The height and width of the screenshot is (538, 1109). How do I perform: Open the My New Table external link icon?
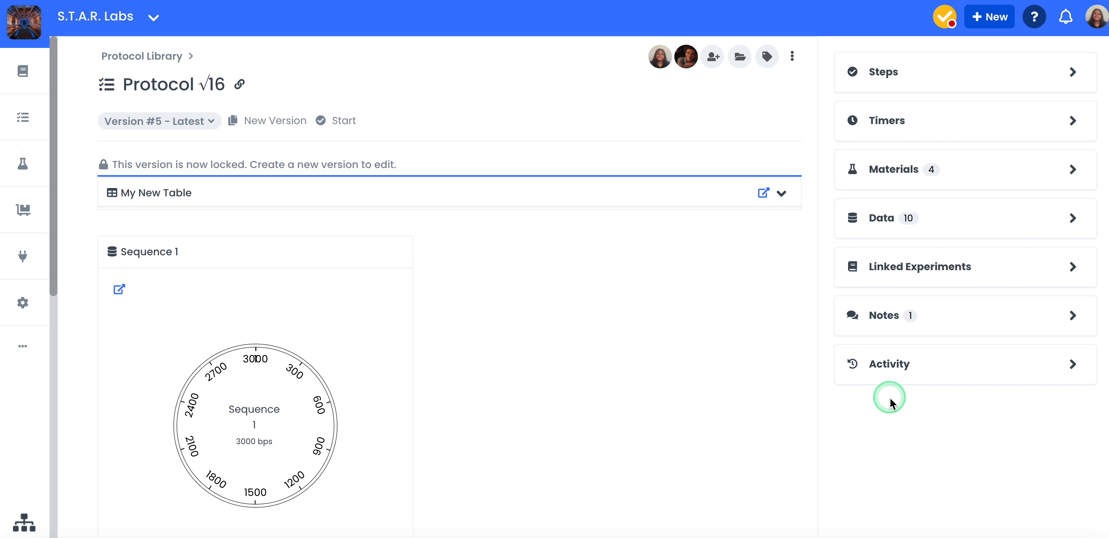[763, 193]
